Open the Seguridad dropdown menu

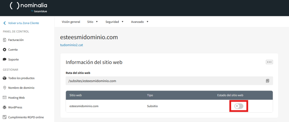pos(115,22)
